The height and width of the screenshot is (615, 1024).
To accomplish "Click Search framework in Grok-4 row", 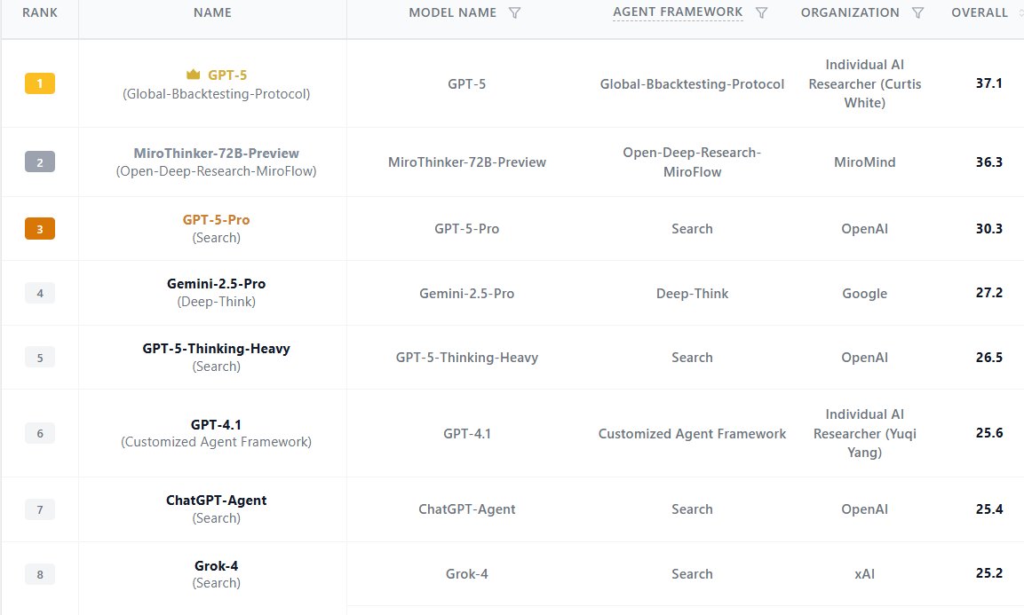I will [692, 574].
